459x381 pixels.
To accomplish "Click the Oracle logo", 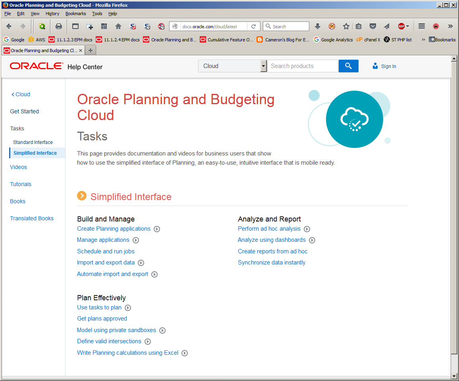I will tap(36, 66).
